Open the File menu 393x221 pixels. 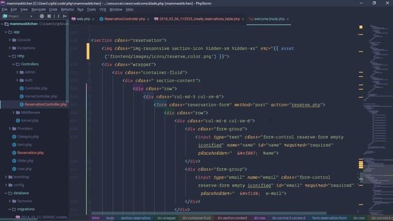(x=4, y=10)
